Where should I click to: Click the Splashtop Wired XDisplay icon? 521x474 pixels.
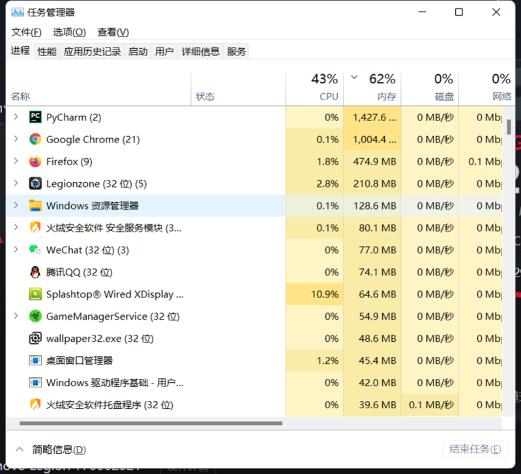35,294
